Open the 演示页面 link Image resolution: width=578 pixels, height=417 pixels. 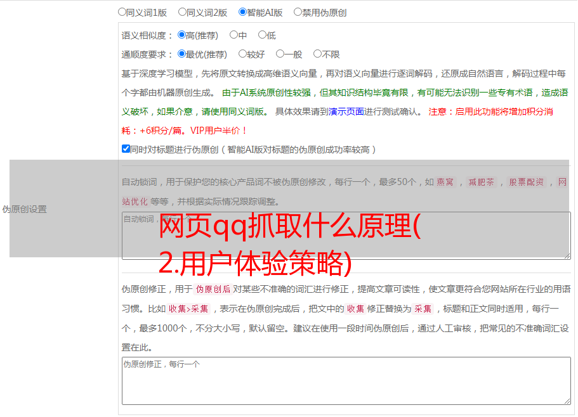[x=346, y=112]
